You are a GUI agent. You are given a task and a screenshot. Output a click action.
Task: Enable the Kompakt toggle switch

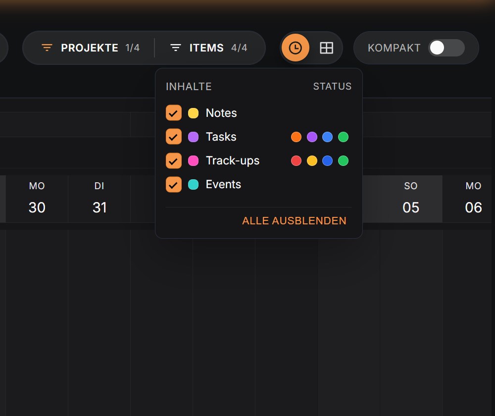coord(446,48)
